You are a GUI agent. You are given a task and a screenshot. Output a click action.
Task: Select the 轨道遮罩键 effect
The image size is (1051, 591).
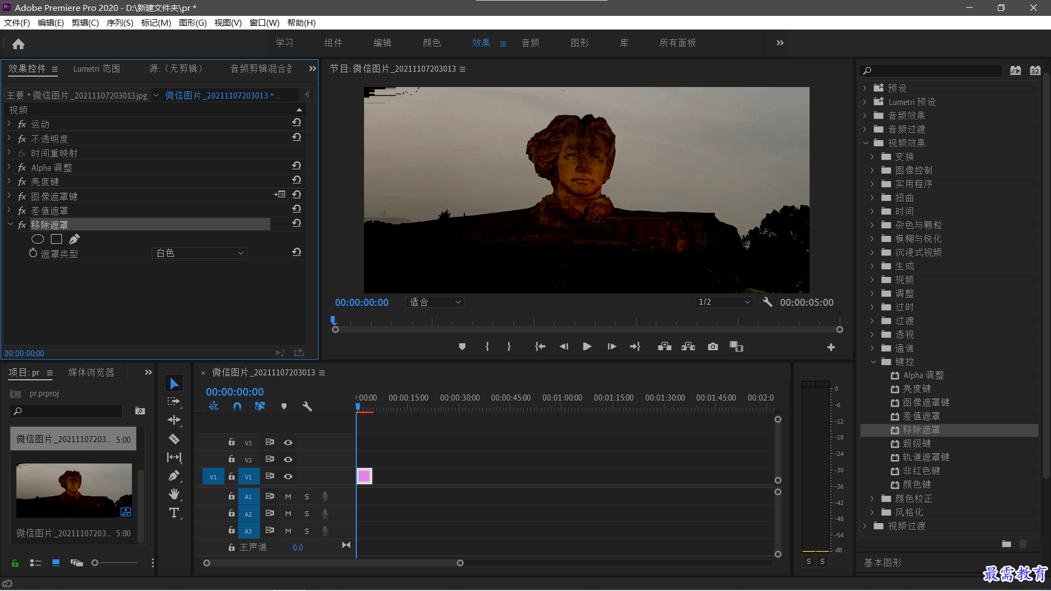pos(926,457)
